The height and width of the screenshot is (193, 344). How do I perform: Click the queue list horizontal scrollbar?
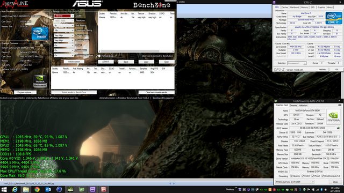pos(136,51)
